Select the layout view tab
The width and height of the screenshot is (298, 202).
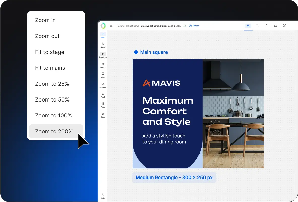coord(248,26)
